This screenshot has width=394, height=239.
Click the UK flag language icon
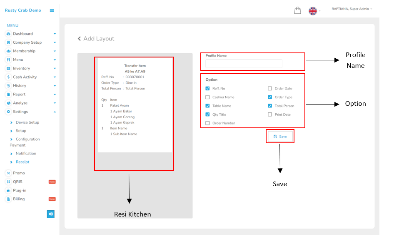pyautogui.click(x=313, y=11)
